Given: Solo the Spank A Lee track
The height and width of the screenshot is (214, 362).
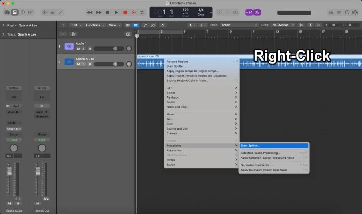Looking at the screenshot, I should (x=83, y=64).
